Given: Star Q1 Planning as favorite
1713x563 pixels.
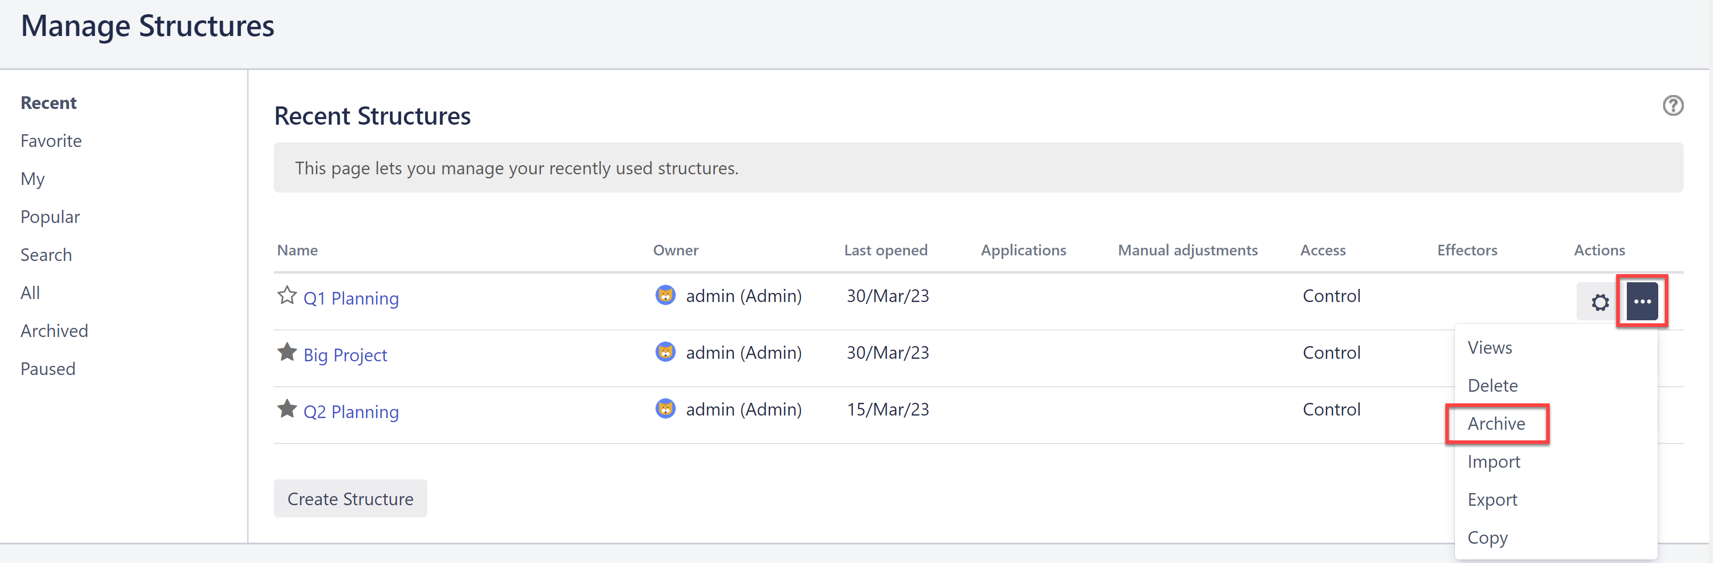Looking at the screenshot, I should coord(286,295).
